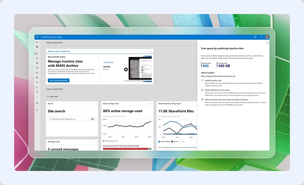Image resolution: width=304 pixels, height=185 pixels.
Task: Open more options on the storage limits recommendation card
Action: click(151, 52)
